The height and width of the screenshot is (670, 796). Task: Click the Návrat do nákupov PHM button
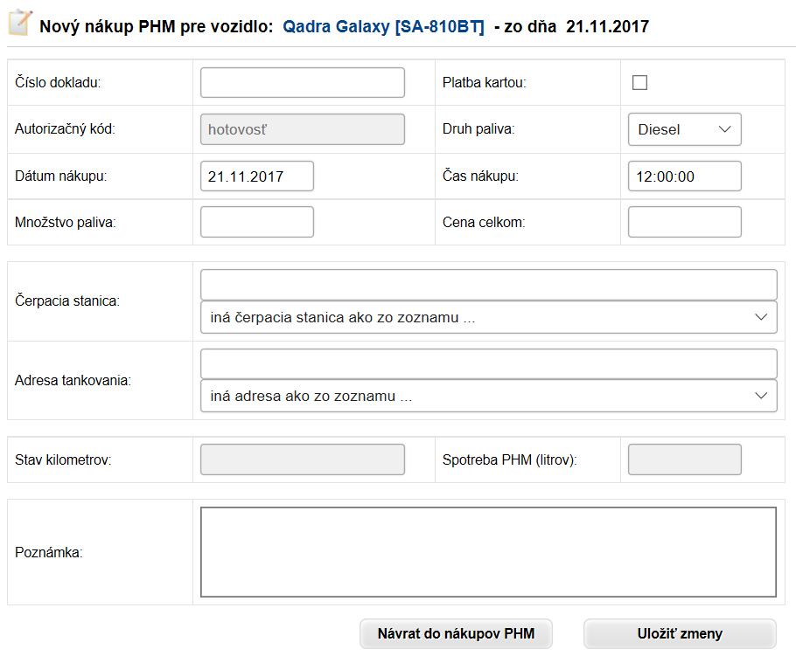pos(456,633)
